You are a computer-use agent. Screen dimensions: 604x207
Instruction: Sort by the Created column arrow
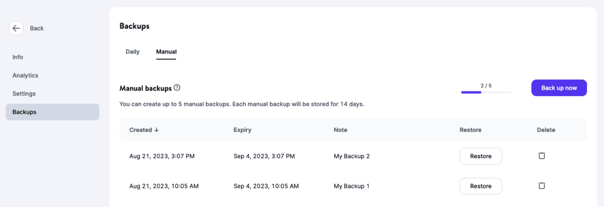point(156,130)
